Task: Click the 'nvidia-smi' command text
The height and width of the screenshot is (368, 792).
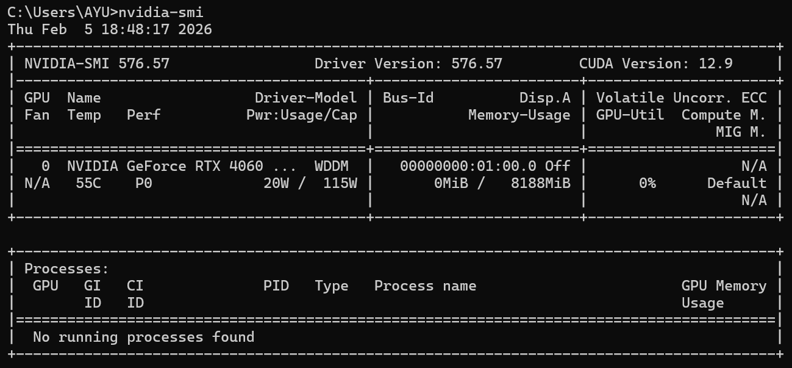Action: coord(161,12)
